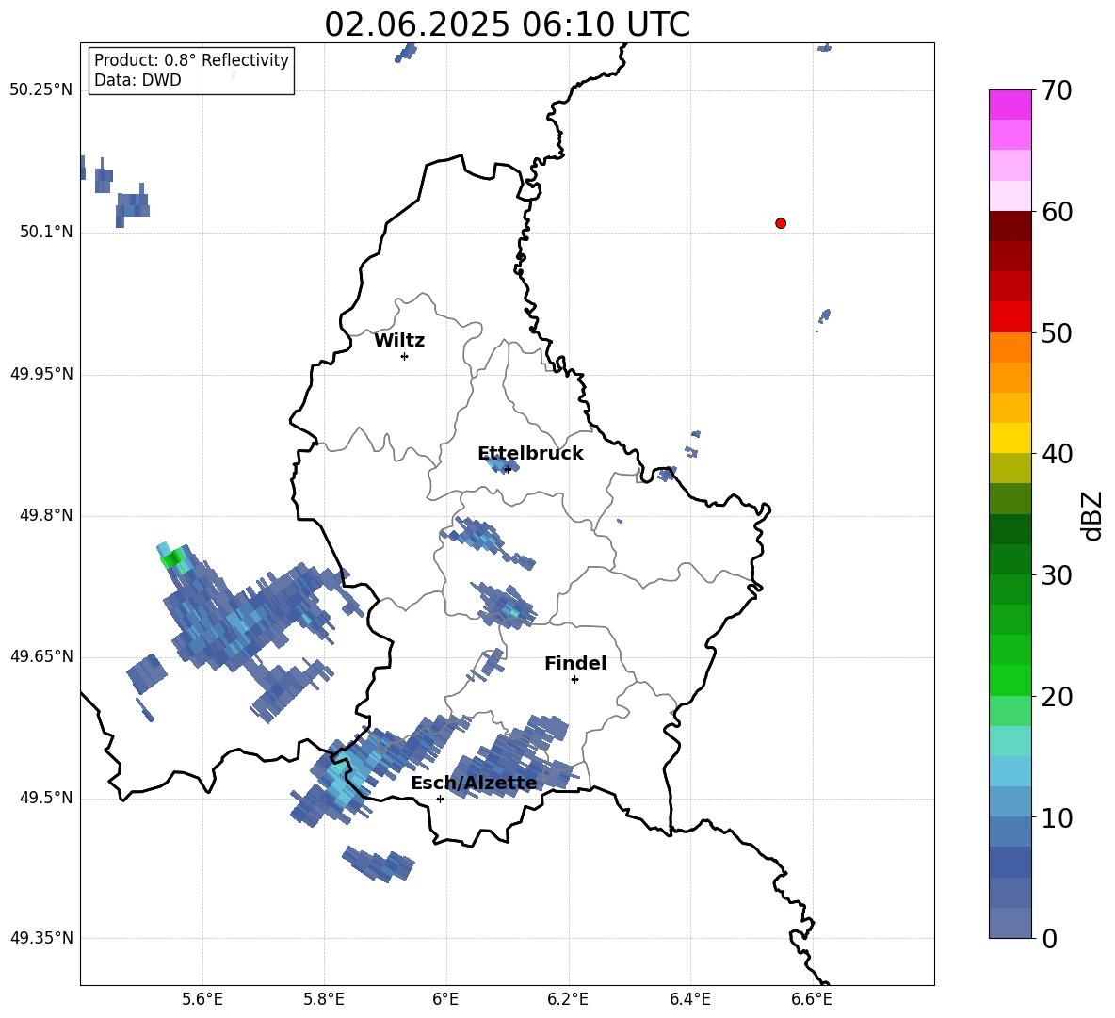This screenshot has height=1018, width=1115.
Task: Click the 6.4°E longitude label
Action: point(689,999)
